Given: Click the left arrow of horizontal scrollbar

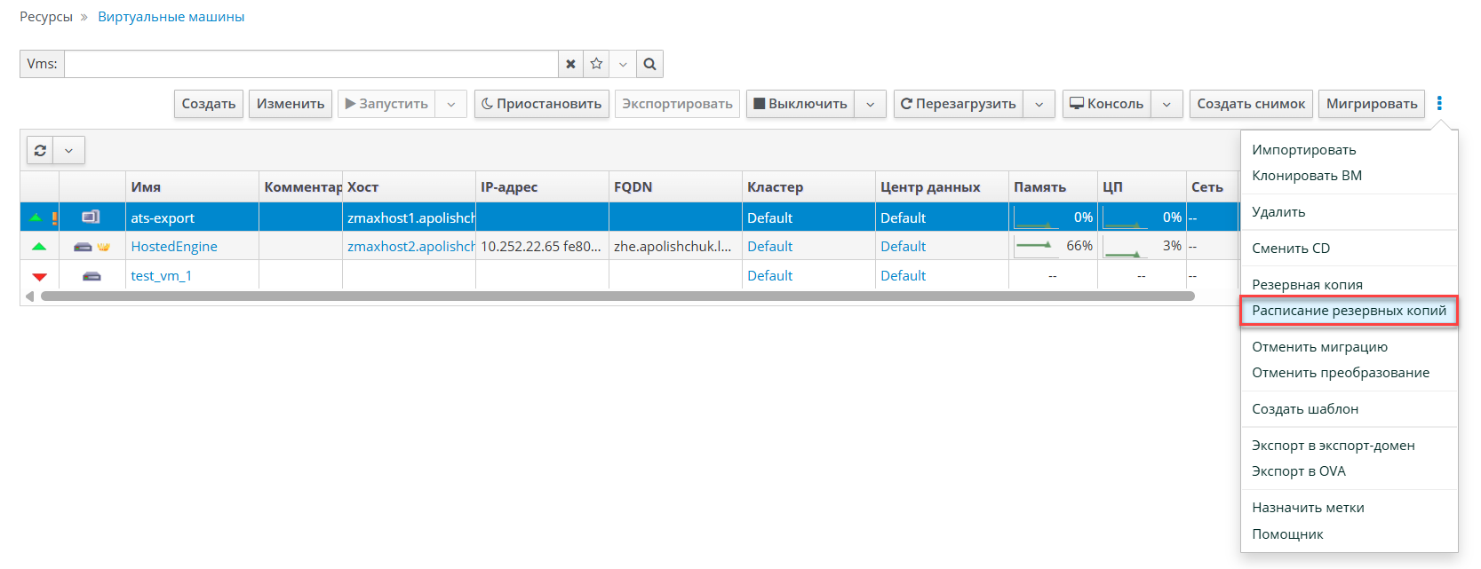Looking at the screenshot, I should (x=29, y=296).
